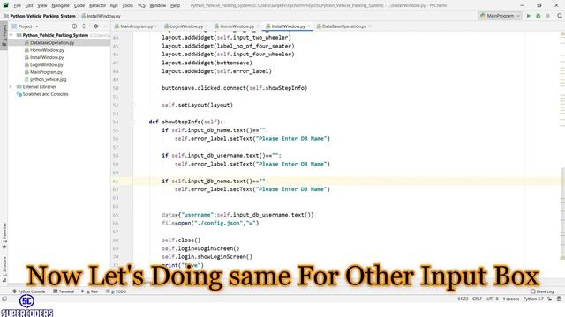Viewport: 565px width, 317px height.
Task: Select HomeWindow.py in project tree
Action: (47, 50)
